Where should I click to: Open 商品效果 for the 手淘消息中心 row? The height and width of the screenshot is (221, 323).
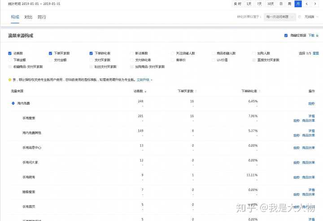click(308, 149)
